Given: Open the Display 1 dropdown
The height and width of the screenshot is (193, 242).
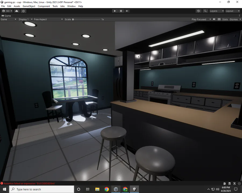Looking at the screenshot, I should (x=26, y=19).
